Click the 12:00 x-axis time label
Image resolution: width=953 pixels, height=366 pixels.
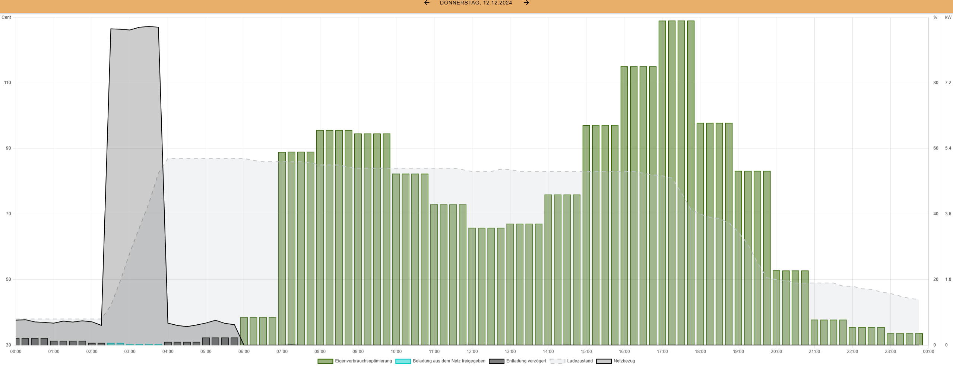pos(472,351)
